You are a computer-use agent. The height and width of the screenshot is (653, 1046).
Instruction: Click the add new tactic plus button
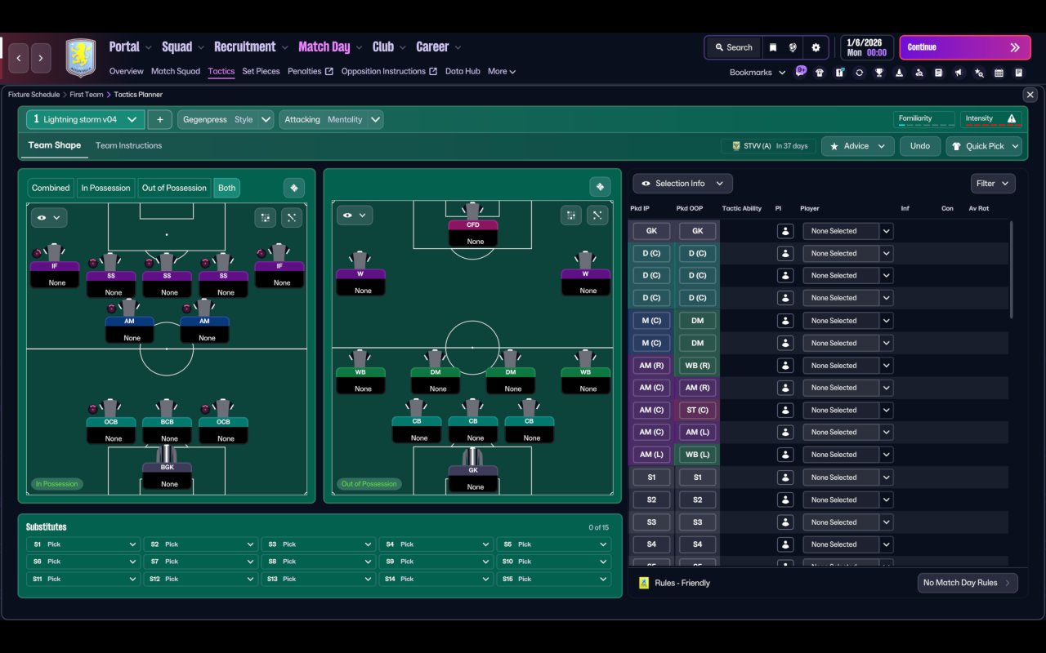159,119
